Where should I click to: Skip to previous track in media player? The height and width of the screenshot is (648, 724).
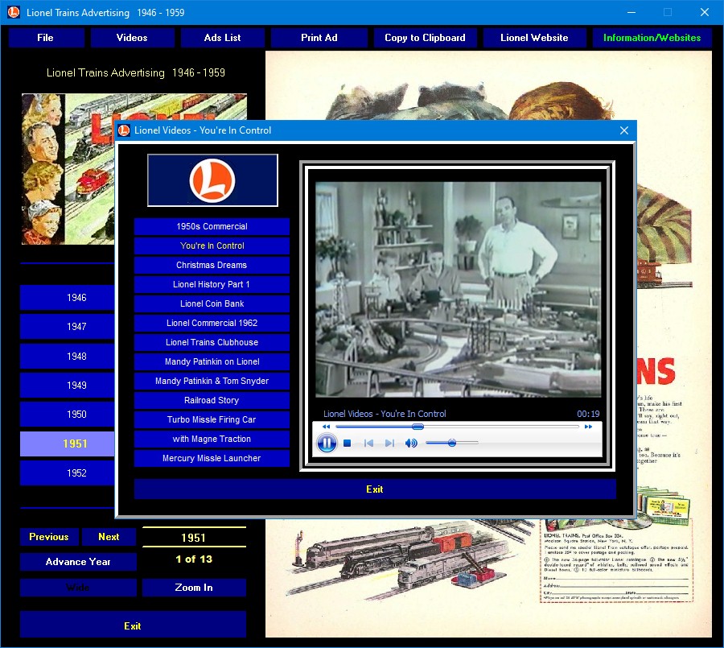coord(368,444)
